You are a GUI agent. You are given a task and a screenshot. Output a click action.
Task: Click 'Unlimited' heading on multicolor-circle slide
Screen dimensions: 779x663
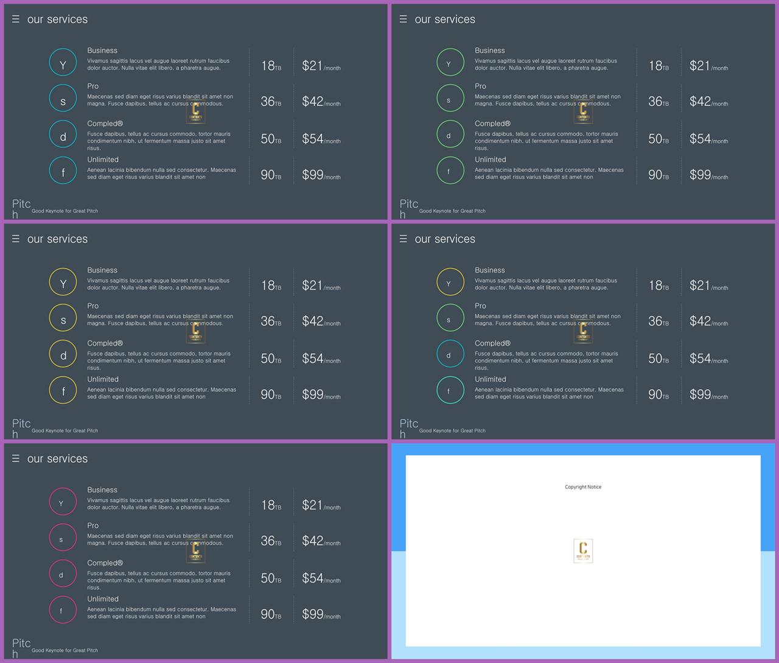click(x=491, y=379)
